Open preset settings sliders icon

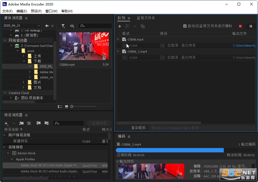29,123
